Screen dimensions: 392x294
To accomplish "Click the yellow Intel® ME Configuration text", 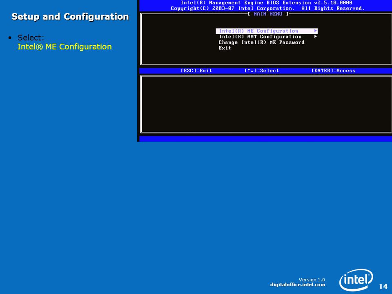I will pyautogui.click(x=65, y=47).
